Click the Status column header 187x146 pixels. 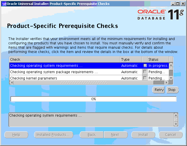click(158, 59)
